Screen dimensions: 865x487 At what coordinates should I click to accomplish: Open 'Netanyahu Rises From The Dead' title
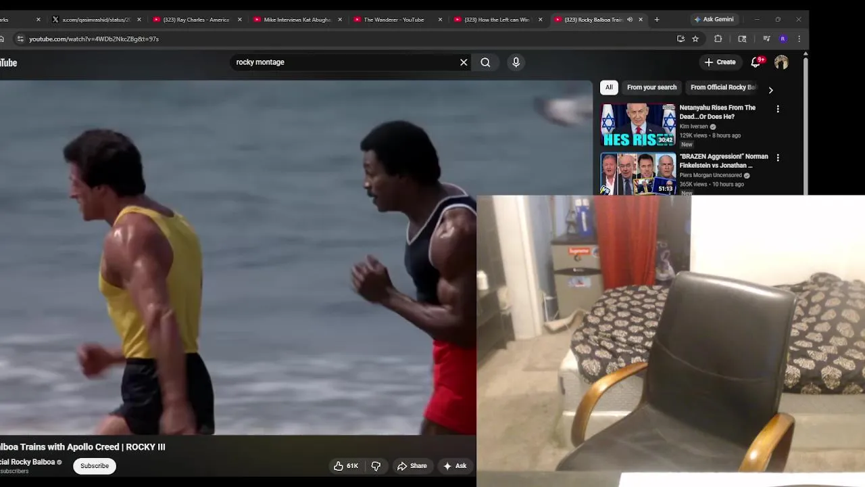pos(717,112)
